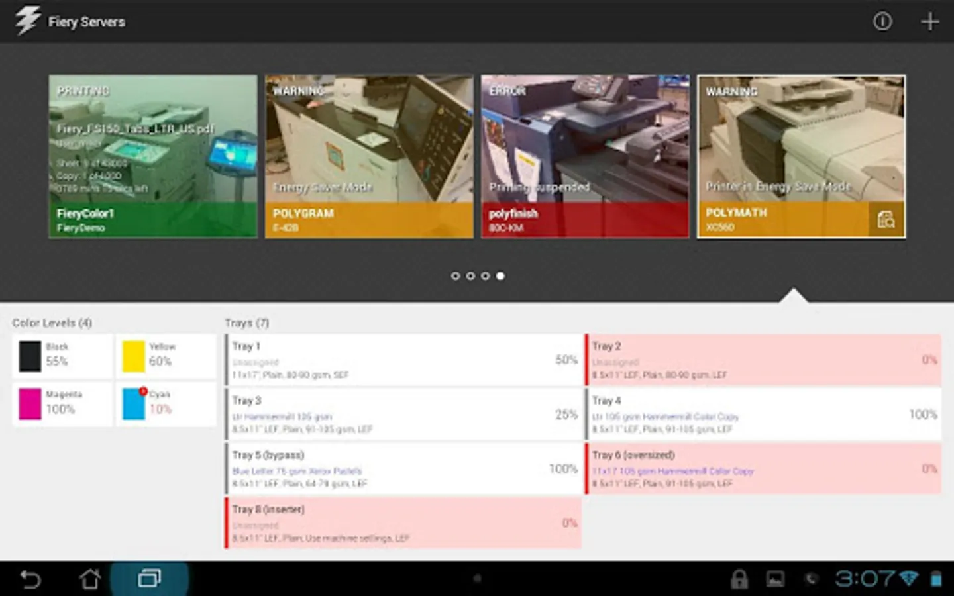Tap the Android home button
Image resolution: width=954 pixels, height=596 pixels.
click(90, 579)
